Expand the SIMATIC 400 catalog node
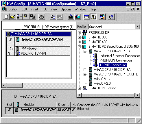Image resolution: width=142 pixels, height=124 pixels. 79,42
